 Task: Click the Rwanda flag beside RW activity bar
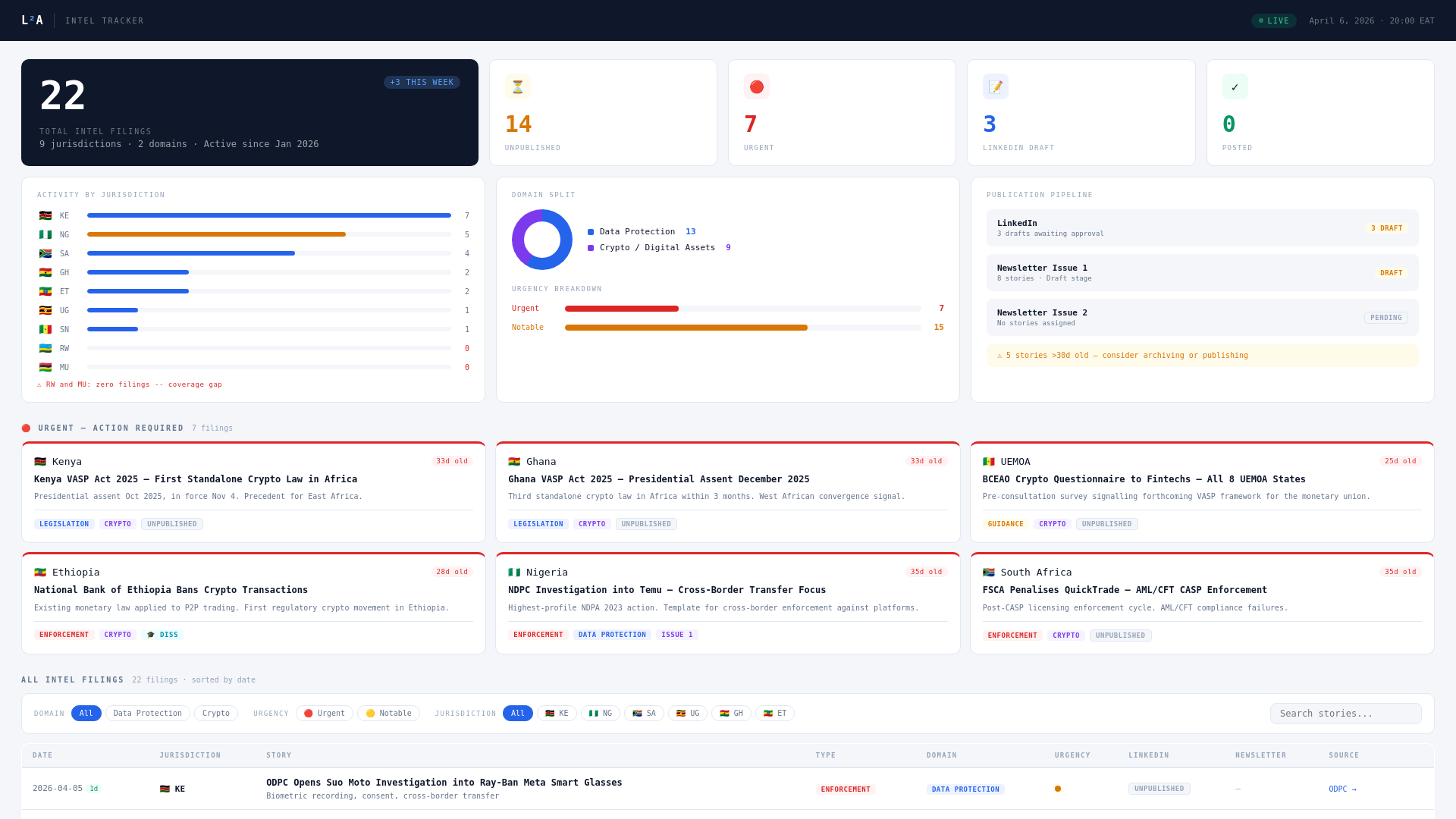point(45,348)
